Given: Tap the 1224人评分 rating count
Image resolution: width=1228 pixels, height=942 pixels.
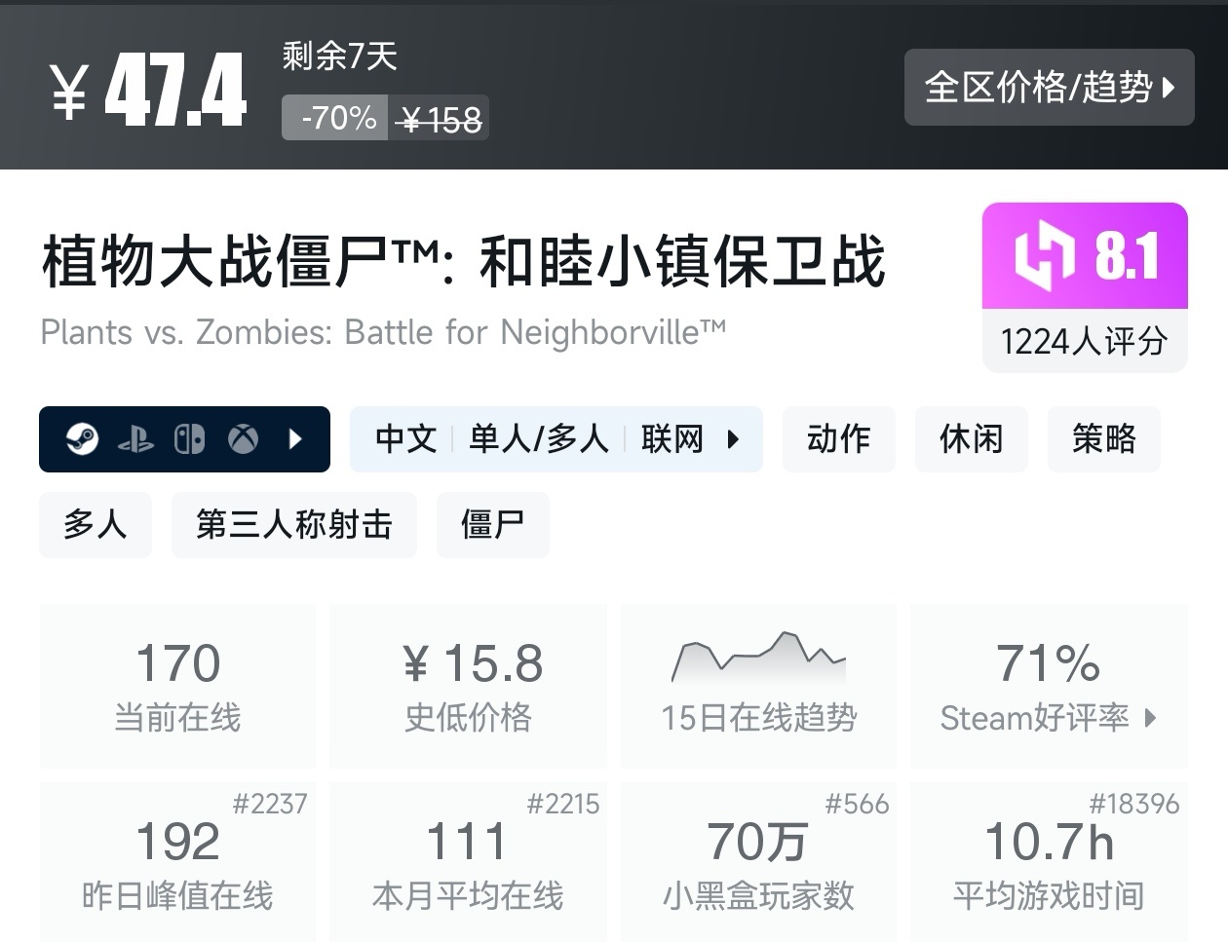Looking at the screenshot, I should click(x=1084, y=341).
